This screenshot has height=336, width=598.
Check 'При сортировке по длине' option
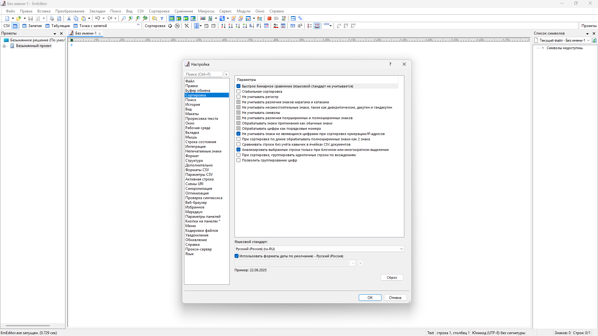239,139
